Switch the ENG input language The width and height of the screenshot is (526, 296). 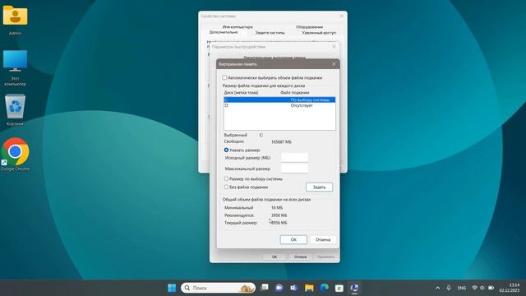tap(462, 288)
